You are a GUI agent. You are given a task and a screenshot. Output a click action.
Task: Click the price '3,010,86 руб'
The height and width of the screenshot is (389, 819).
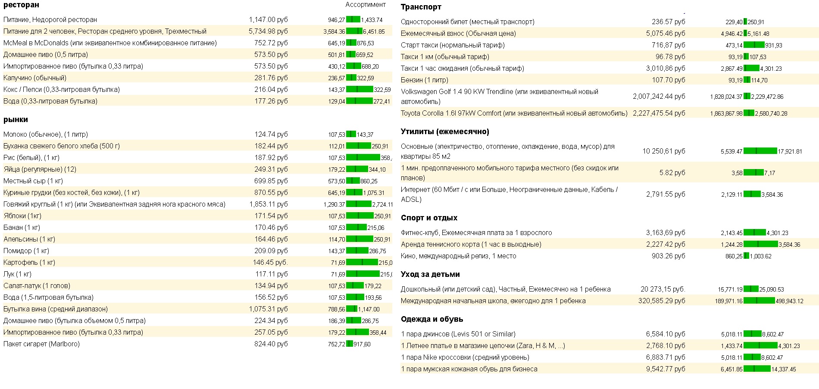[x=666, y=69]
